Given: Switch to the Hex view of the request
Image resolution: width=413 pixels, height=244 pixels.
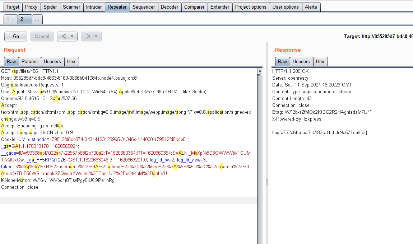Looking at the screenshot, I should [x=71, y=61].
